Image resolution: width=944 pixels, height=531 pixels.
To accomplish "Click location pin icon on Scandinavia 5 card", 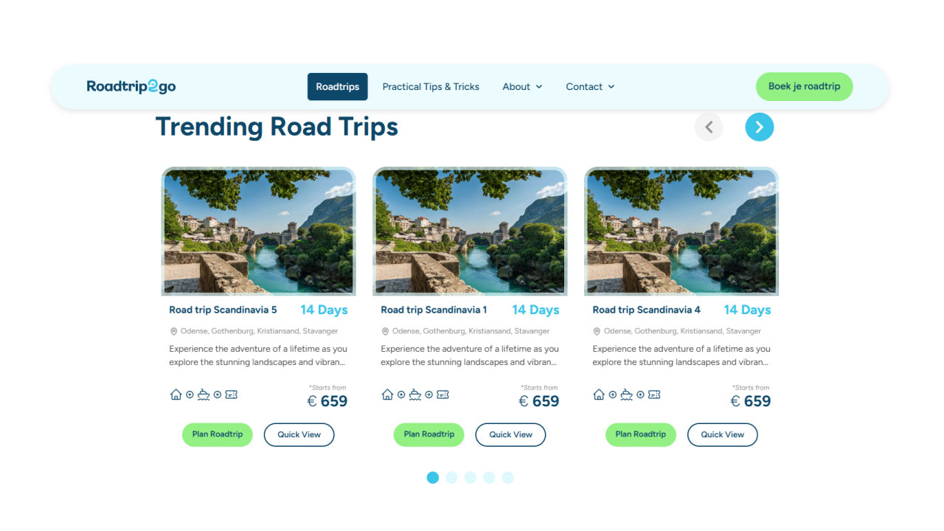I will pos(174,332).
